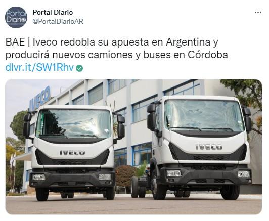269x221 pixels.
Task: Open the Portal Diario profile avatar
Action: click(16, 17)
